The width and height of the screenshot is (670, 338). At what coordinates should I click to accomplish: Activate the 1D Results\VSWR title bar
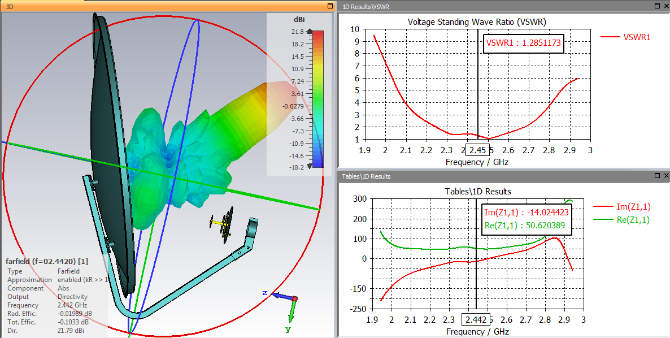[x=495, y=6]
